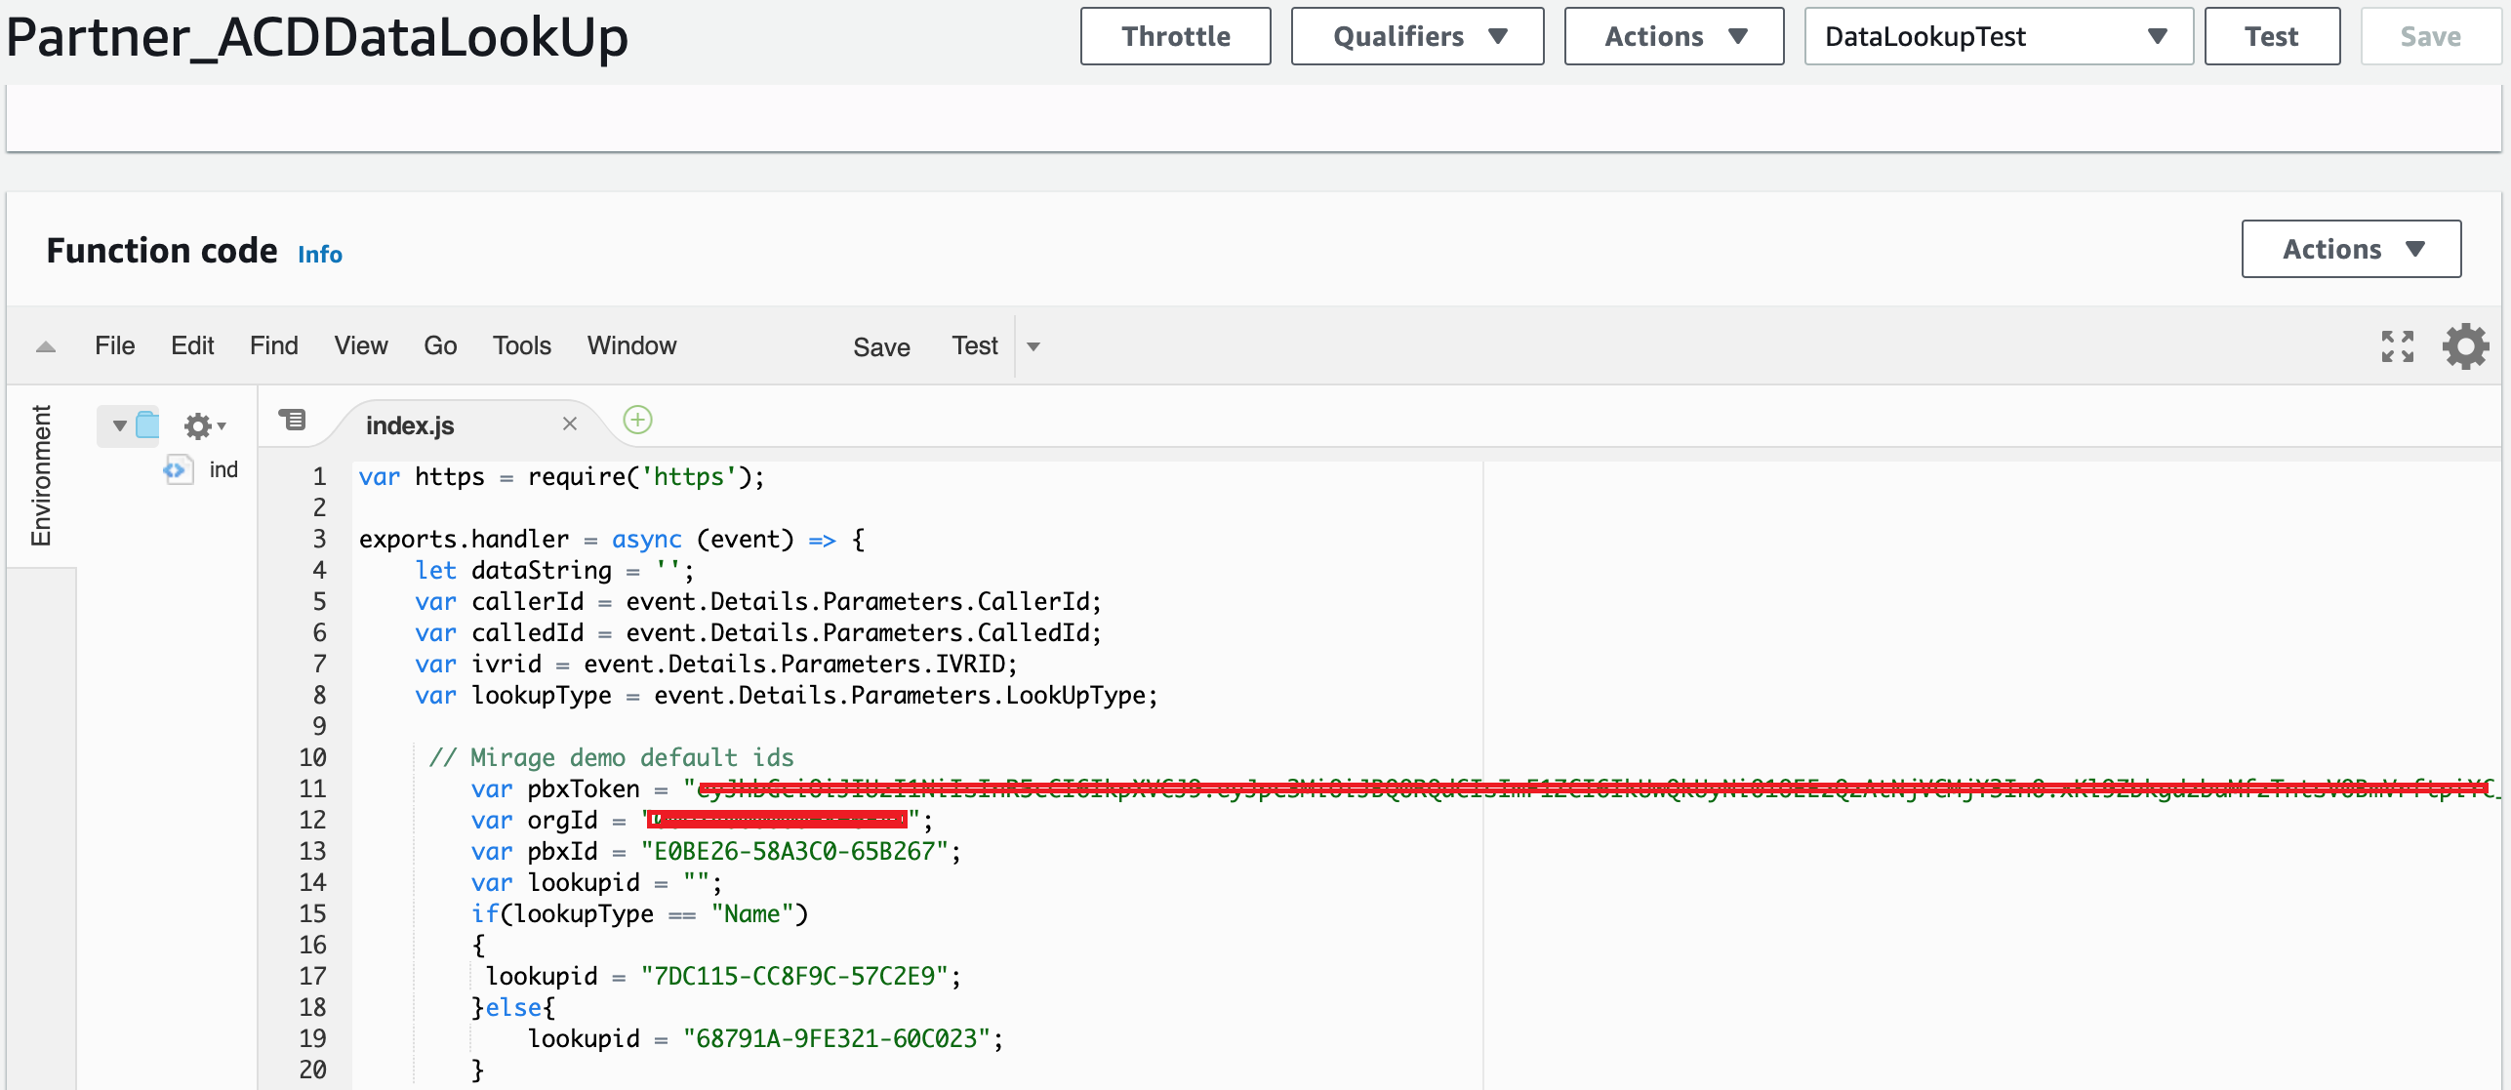Collapse the editor menu bar arrow
Image resolution: width=2511 pixels, height=1090 pixels.
46,347
